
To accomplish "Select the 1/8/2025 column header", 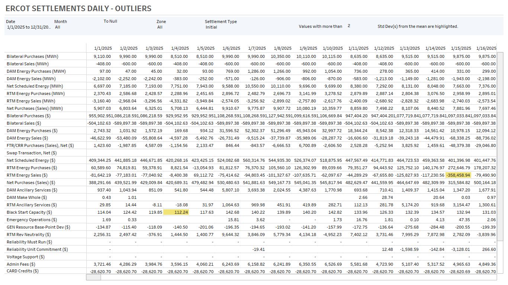I will point(283,48).
